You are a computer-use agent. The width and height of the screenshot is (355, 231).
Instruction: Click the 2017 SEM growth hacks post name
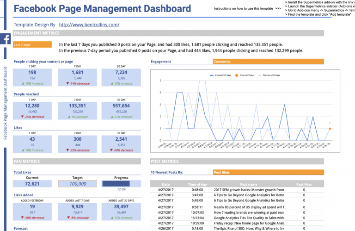(x=249, y=190)
